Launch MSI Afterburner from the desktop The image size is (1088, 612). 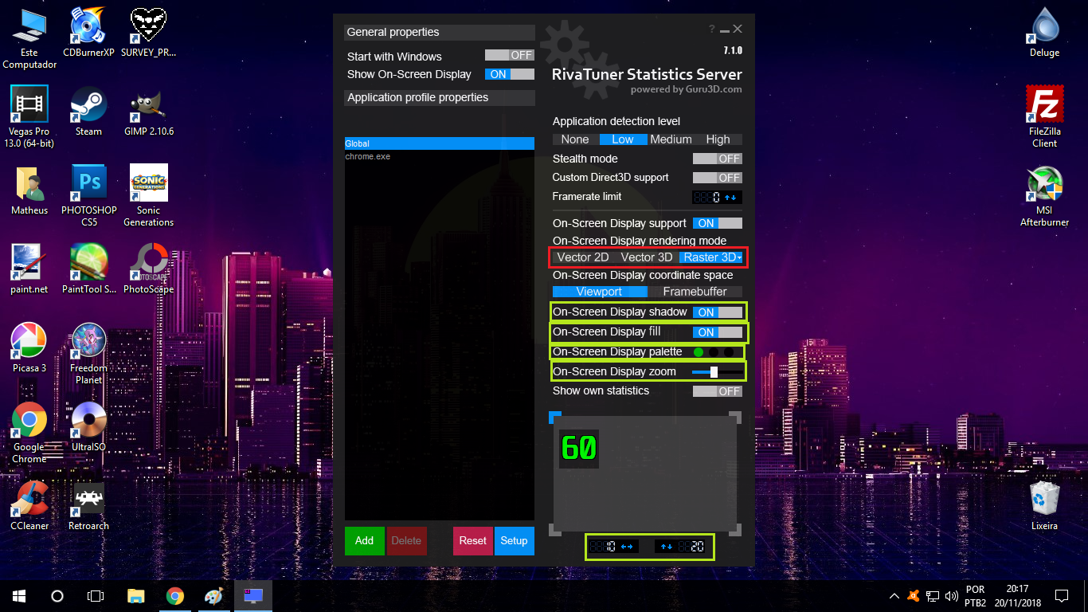[x=1044, y=183]
